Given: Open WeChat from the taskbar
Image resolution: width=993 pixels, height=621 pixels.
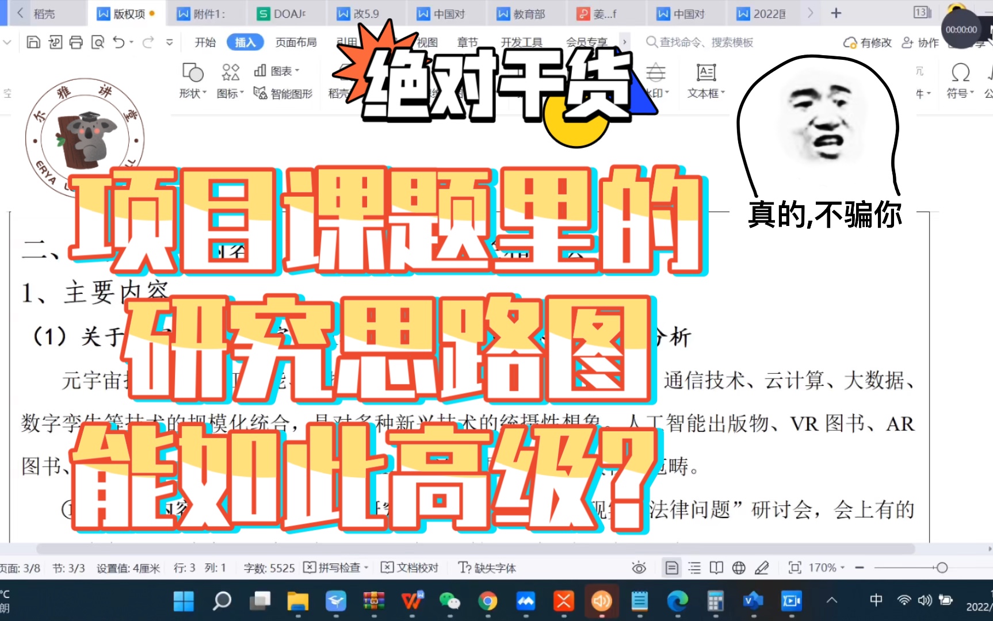Looking at the screenshot, I should click(449, 601).
